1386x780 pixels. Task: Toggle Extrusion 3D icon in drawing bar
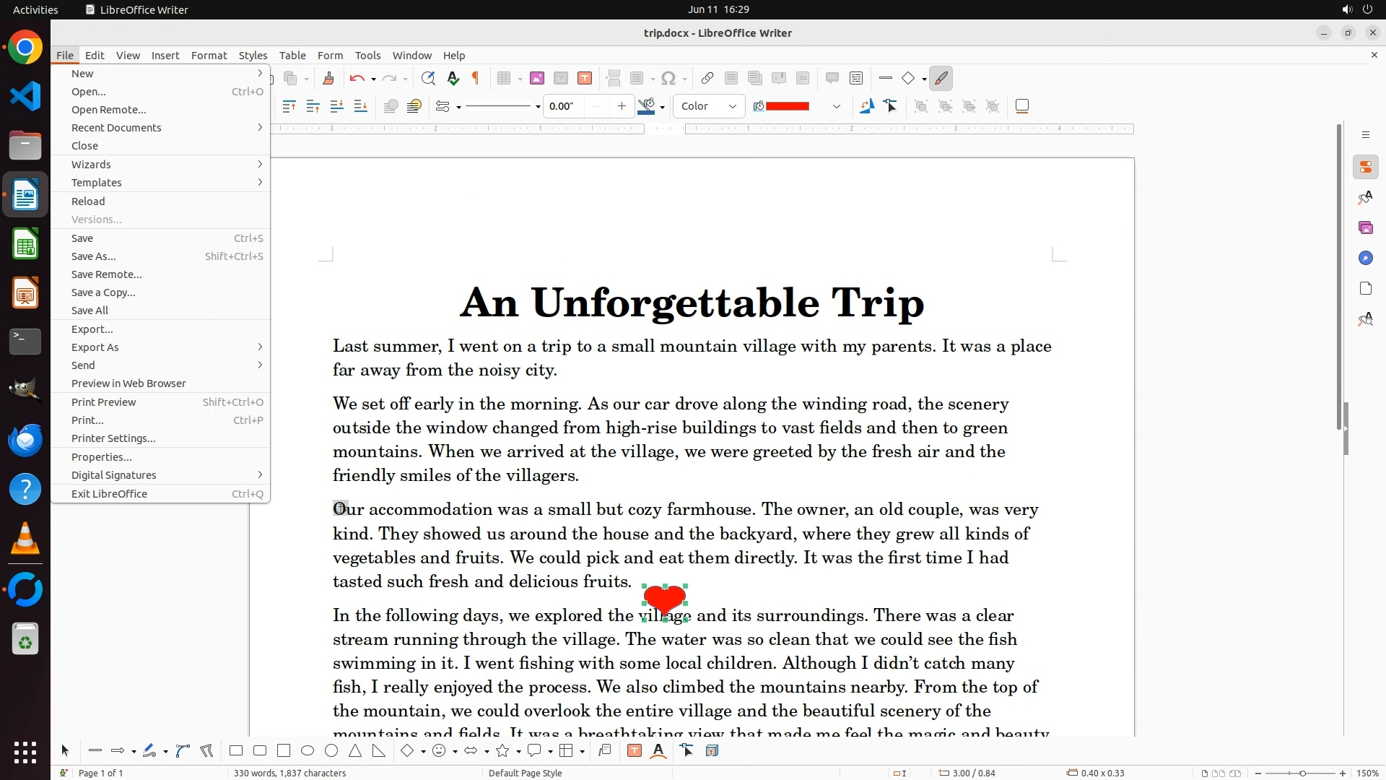click(712, 751)
